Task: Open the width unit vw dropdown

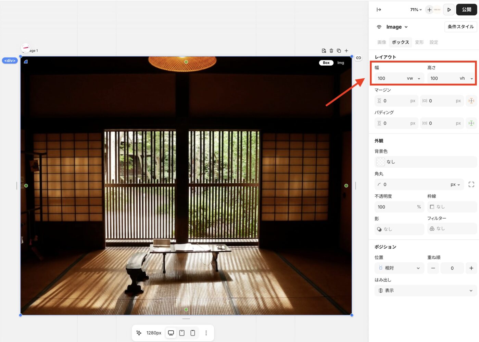Action: [413, 78]
